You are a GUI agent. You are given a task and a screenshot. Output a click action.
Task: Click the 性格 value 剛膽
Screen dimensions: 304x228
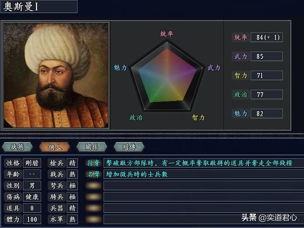pyautogui.click(x=32, y=163)
